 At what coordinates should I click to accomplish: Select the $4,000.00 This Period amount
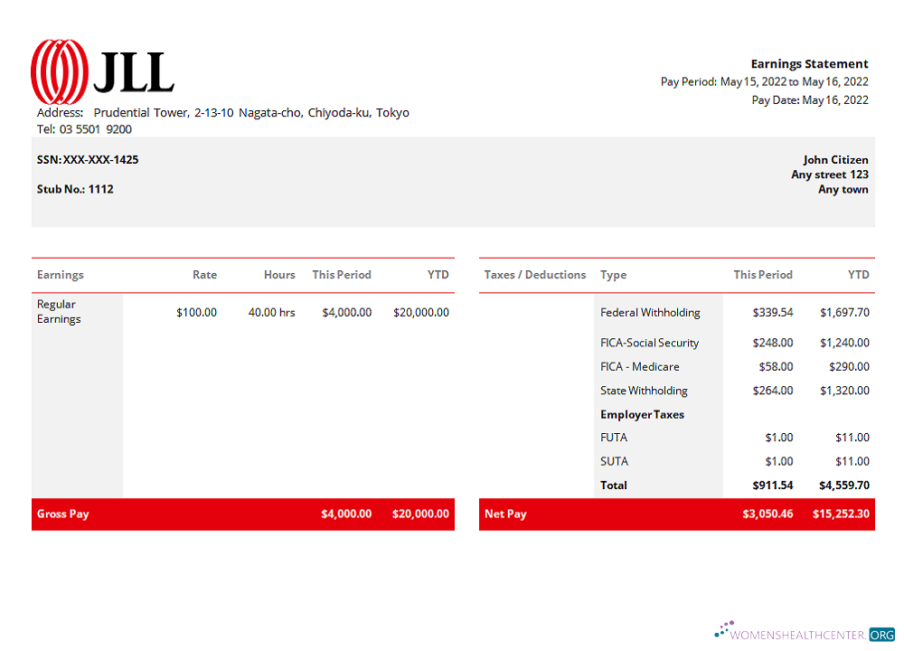(x=342, y=312)
